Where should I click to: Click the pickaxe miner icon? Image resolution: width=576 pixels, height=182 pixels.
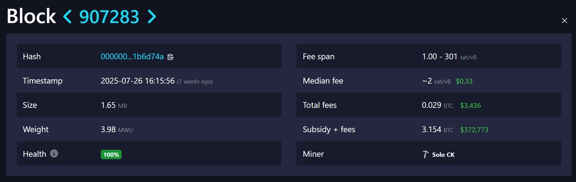point(425,154)
